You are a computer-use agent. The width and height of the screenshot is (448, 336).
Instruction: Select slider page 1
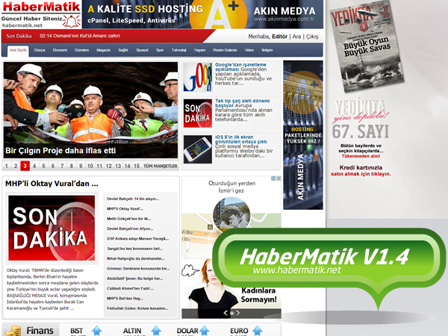coord(7,166)
